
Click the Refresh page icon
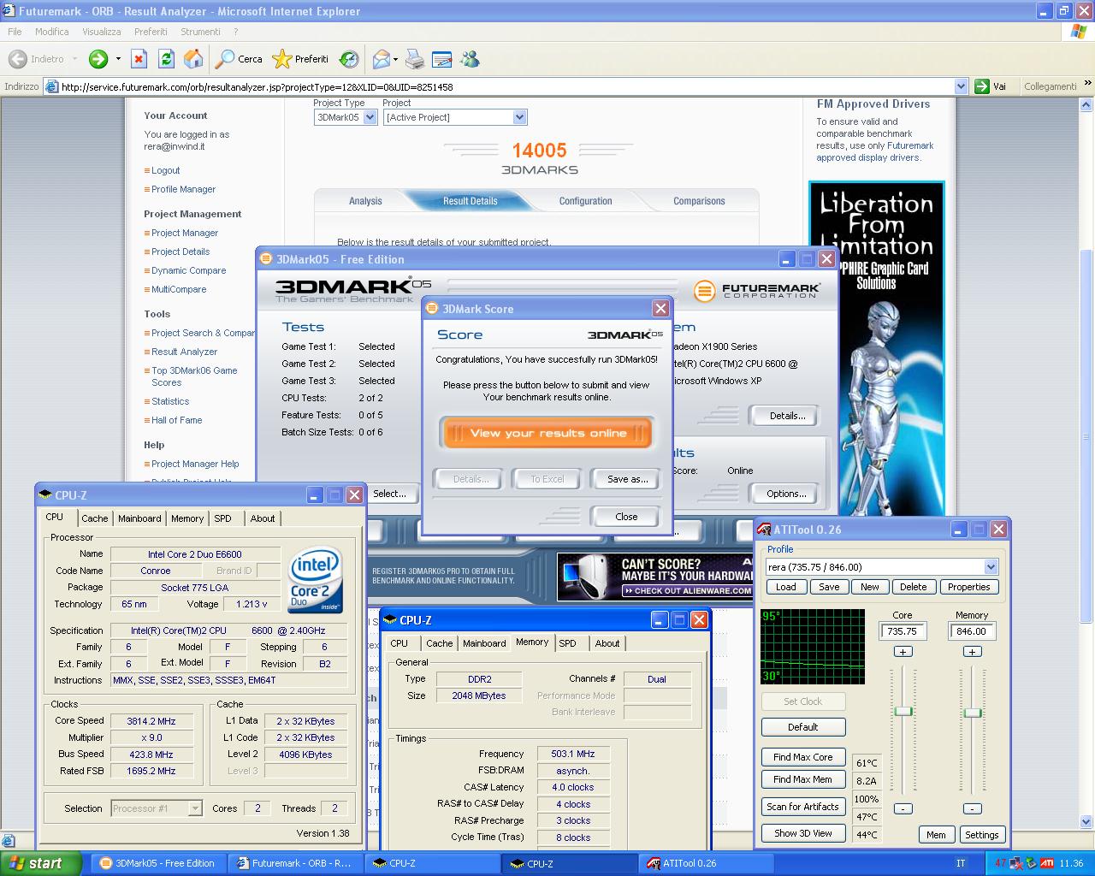166,59
